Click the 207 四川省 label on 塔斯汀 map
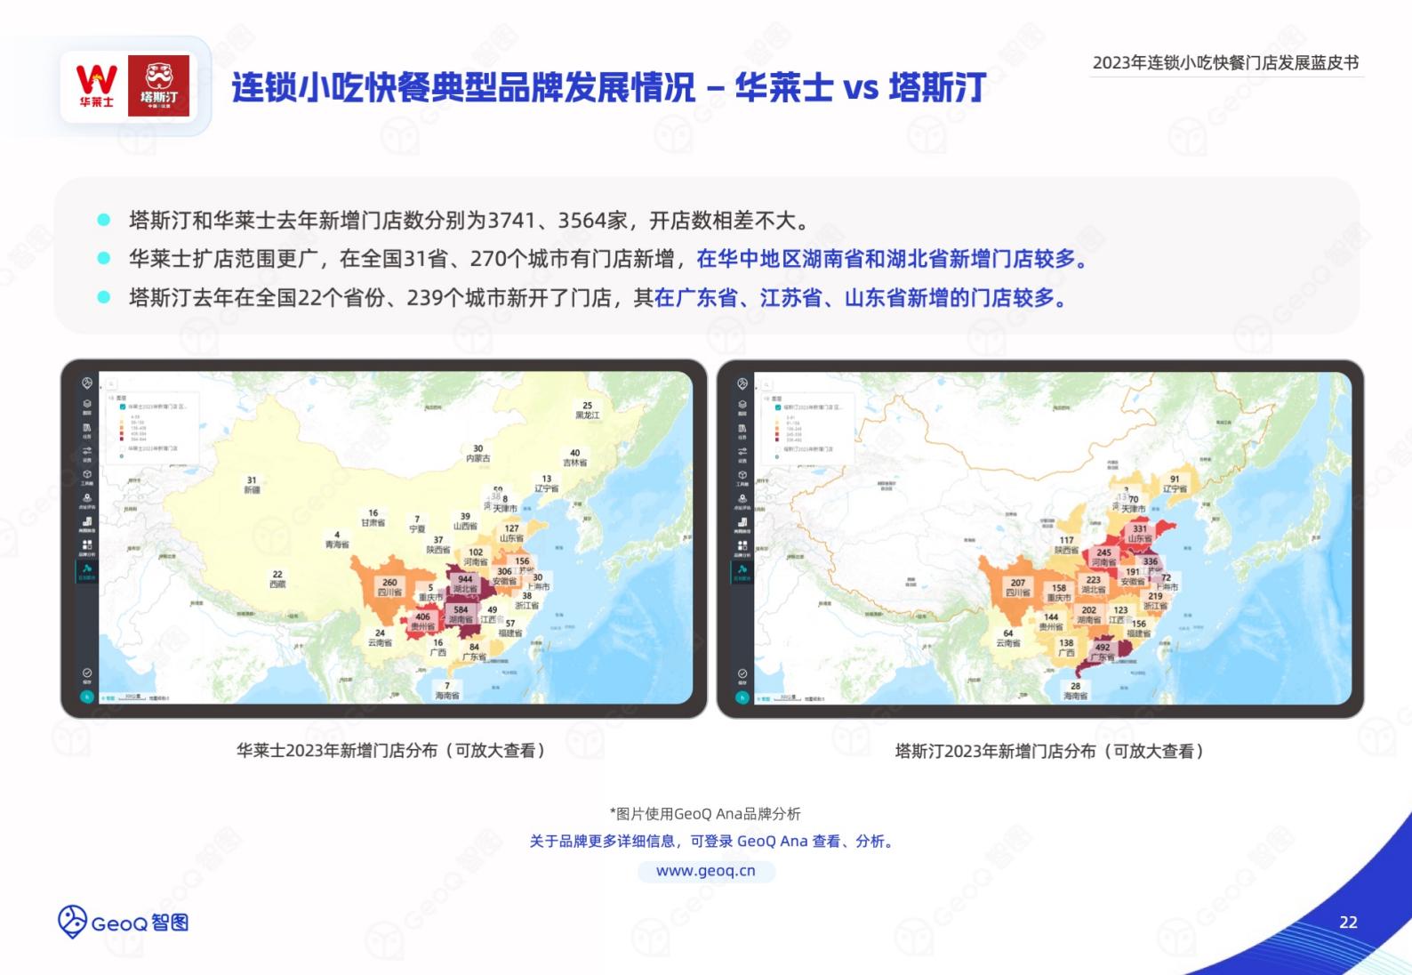 [1018, 587]
